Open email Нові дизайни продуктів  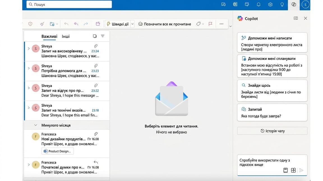[67, 144]
